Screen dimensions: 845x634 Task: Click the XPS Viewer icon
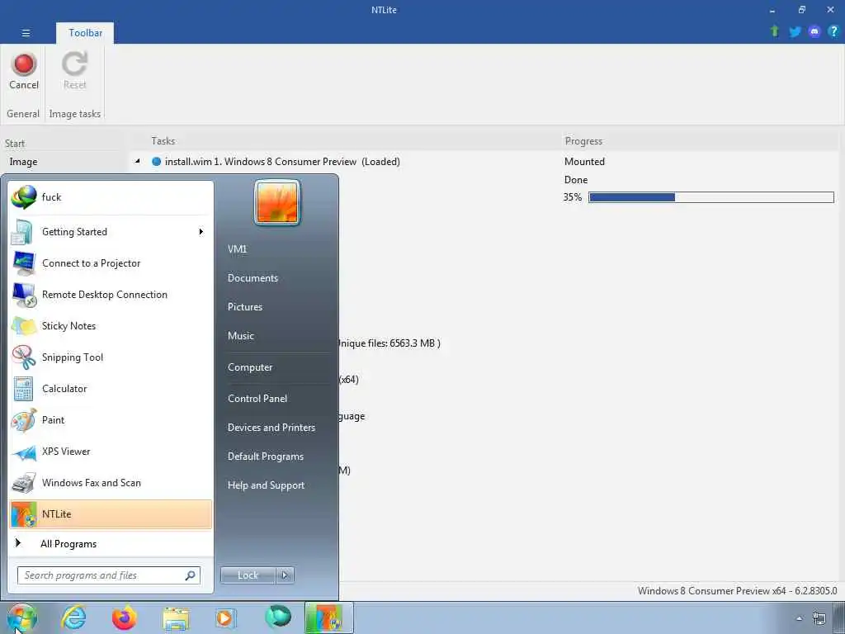[24, 452]
